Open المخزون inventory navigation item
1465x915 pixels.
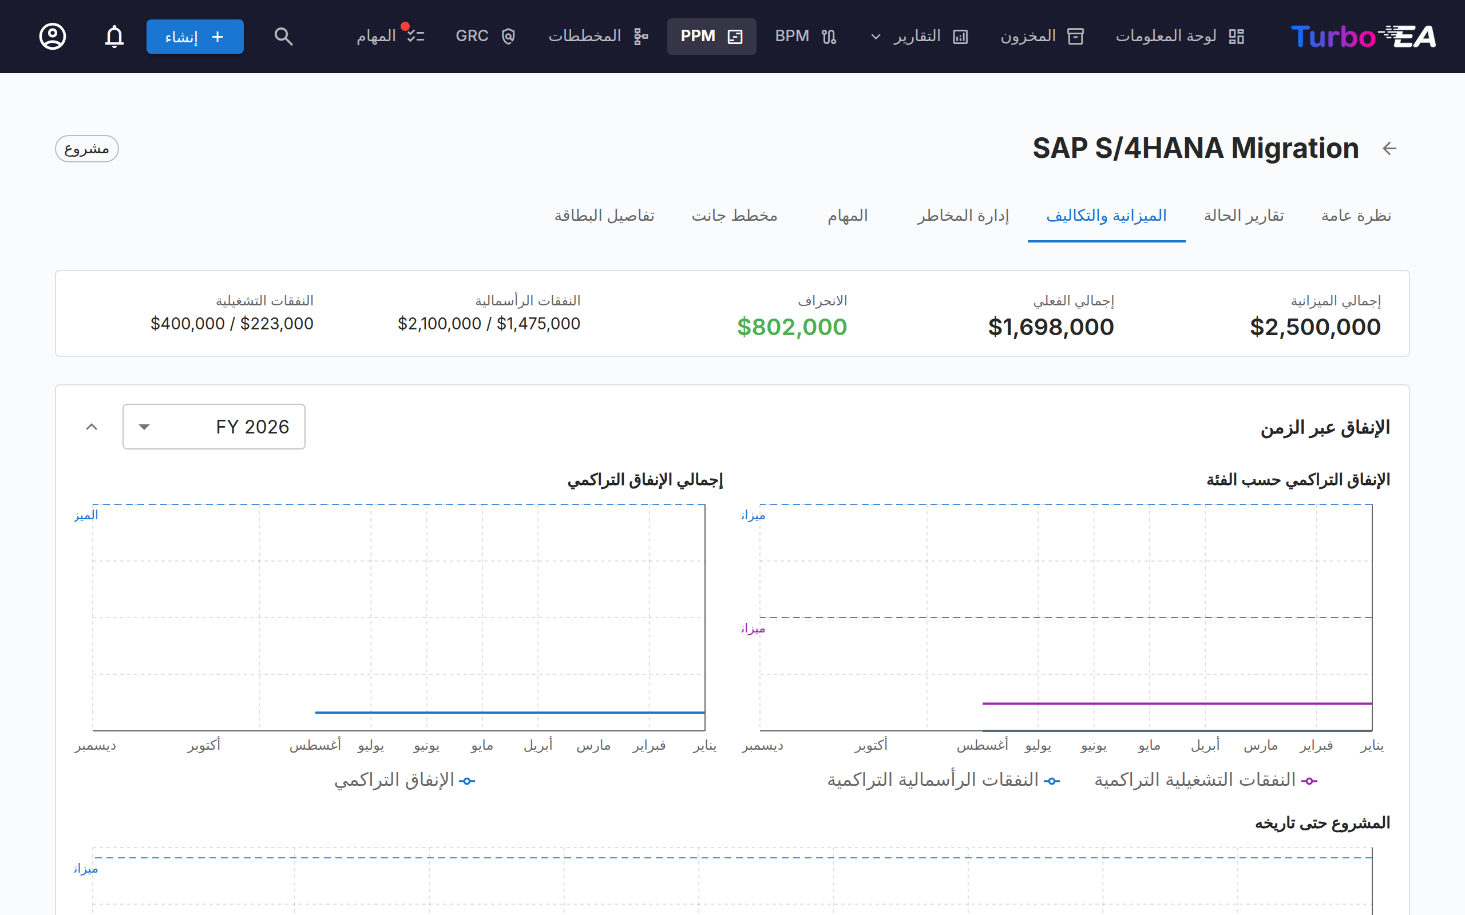click(x=1042, y=36)
